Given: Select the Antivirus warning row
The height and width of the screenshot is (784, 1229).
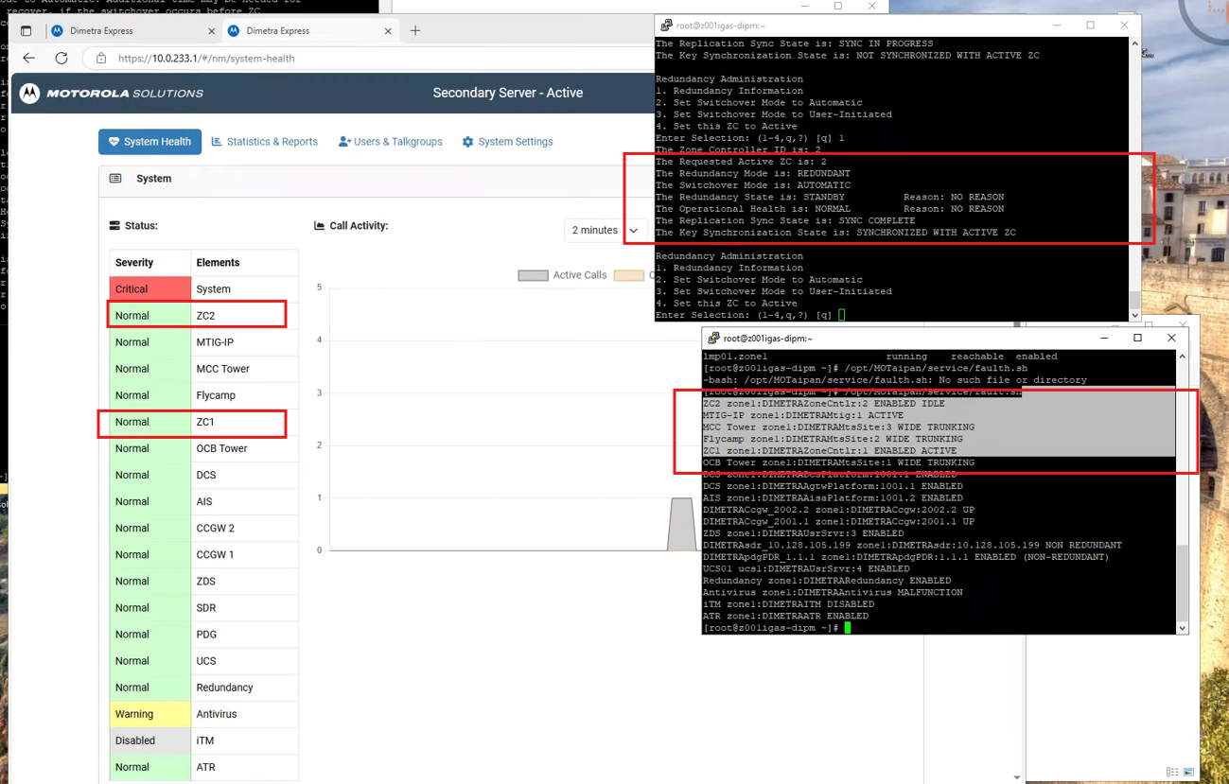Looking at the screenshot, I should click(204, 714).
